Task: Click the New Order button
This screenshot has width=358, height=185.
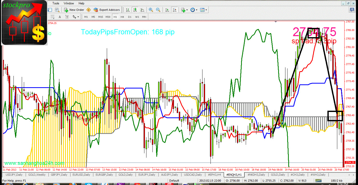Action: [x=74, y=10]
